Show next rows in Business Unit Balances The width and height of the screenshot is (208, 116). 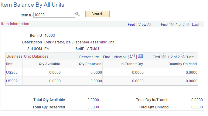pos(183,56)
